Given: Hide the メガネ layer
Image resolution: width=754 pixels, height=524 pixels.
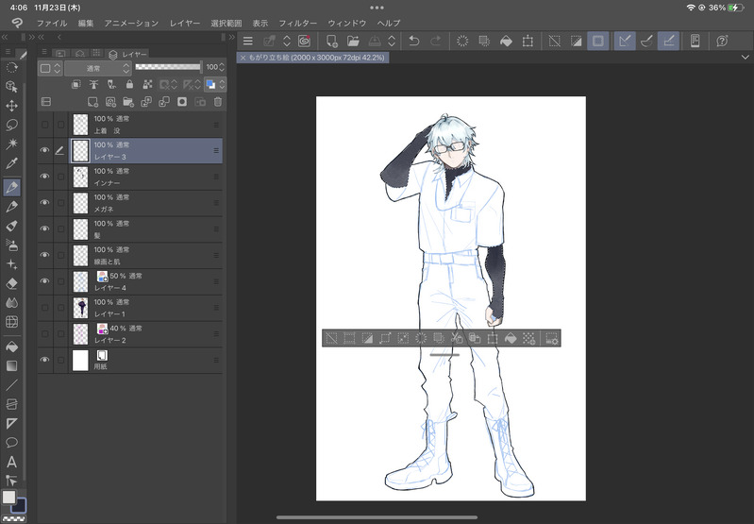Looking at the screenshot, I should coord(44,202).
